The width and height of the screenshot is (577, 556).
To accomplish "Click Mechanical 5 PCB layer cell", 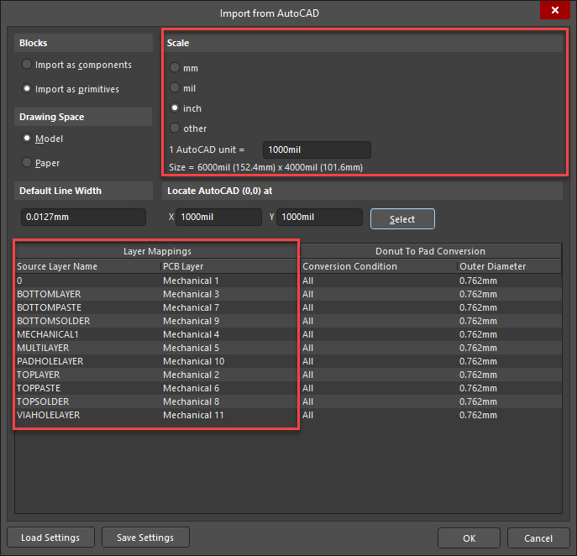I will [228, 348].
